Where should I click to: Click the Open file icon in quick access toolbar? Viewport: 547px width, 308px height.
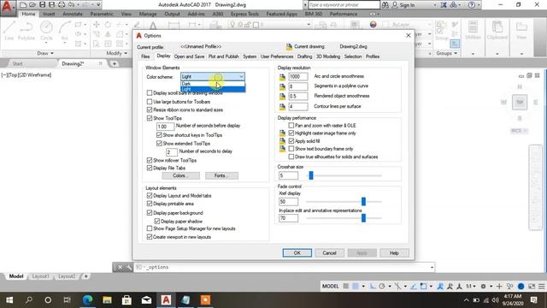point(32,5)
